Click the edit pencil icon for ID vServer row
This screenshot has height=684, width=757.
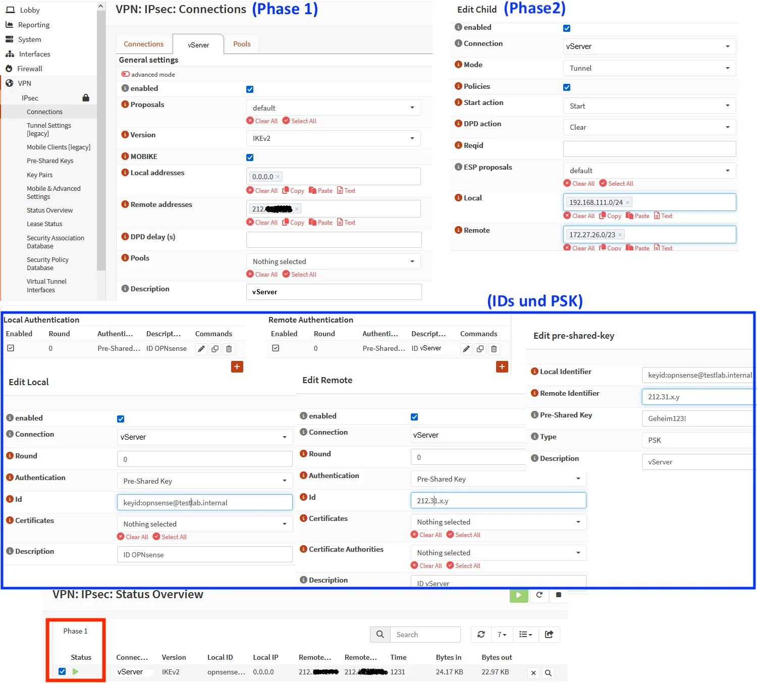[466, 349]
